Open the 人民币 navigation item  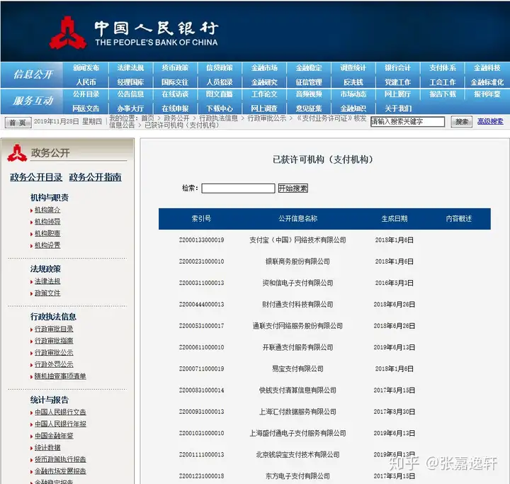tap(86, 82)
